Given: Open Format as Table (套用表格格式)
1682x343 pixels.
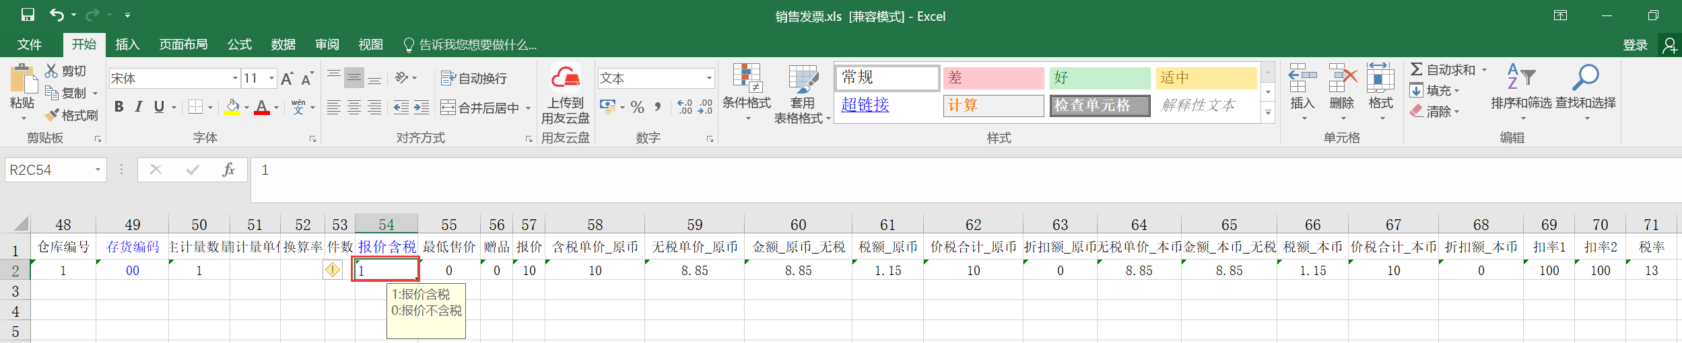Looking at the screenshot, I should [x=802, y=94].
